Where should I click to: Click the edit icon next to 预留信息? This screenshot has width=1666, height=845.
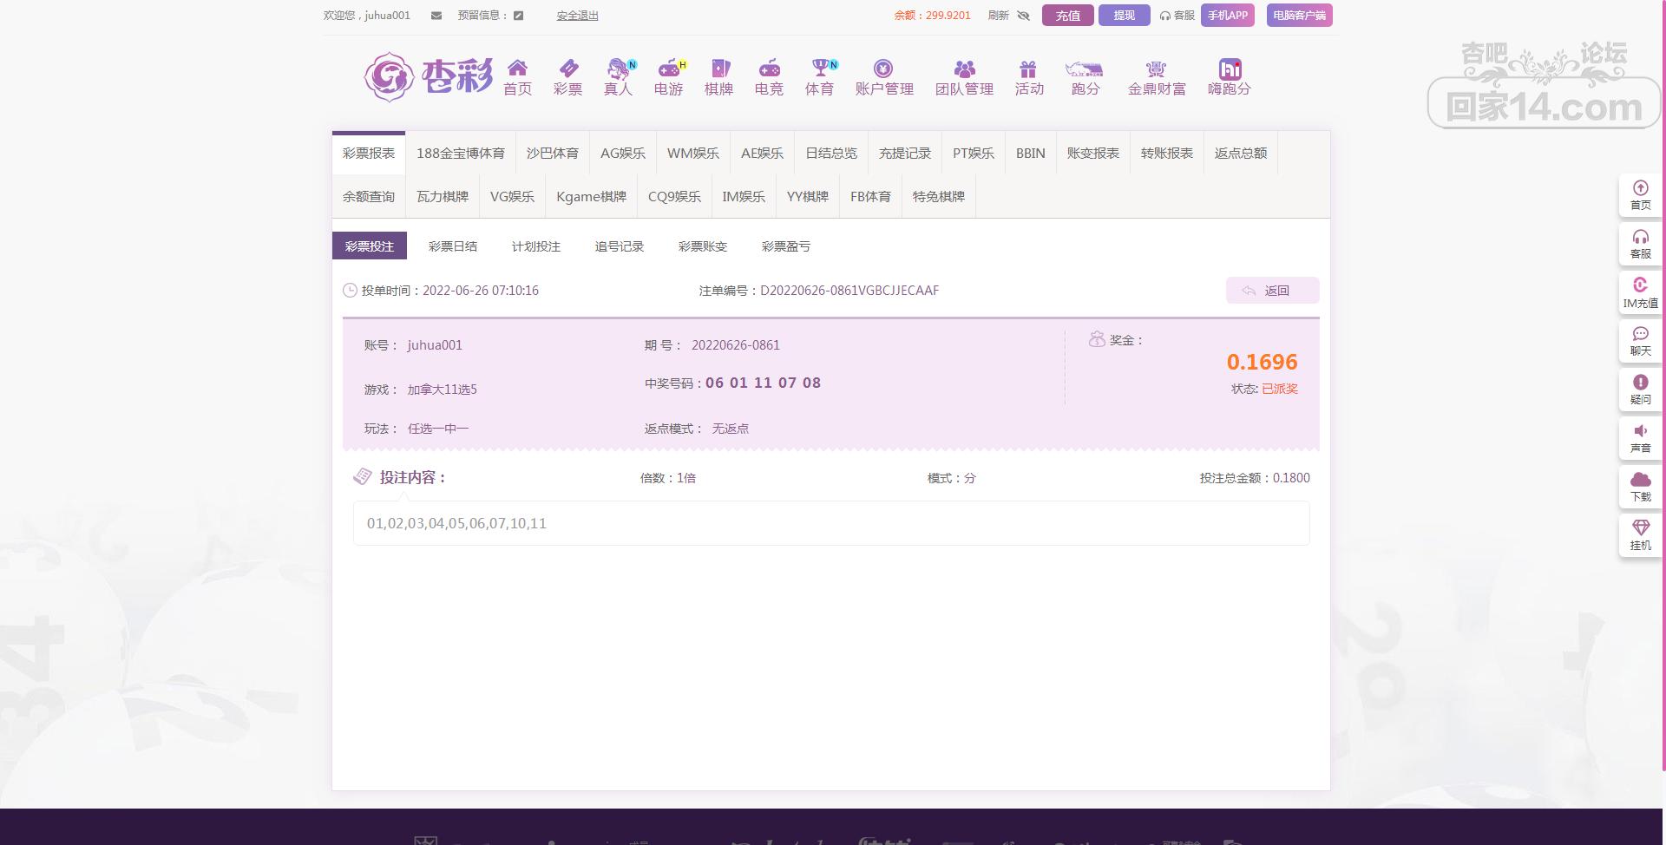pos(518,16)
